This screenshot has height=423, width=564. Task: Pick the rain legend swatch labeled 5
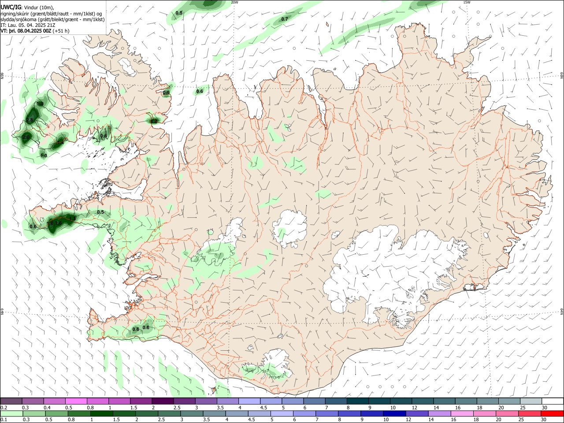(282, 413)
